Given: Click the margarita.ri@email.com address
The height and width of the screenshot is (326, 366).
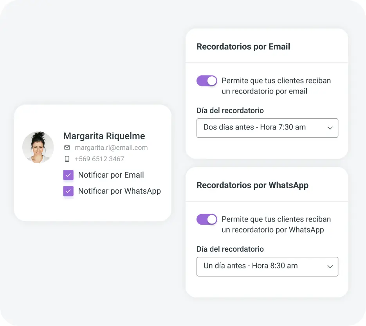Looking at the screenshot, I should tap(111, 148).
